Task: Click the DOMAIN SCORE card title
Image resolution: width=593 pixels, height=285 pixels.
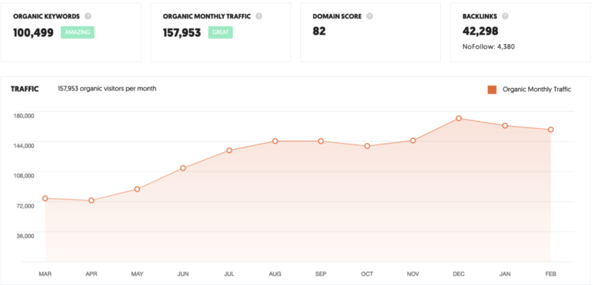Action: click(x=337, y=17)
